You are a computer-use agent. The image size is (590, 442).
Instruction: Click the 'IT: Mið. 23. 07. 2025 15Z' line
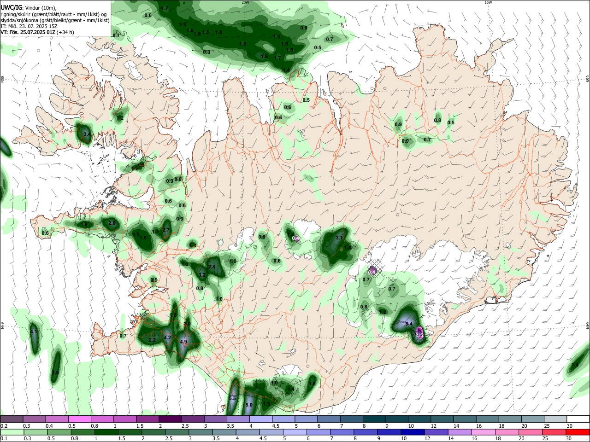(x=29, y=26)
